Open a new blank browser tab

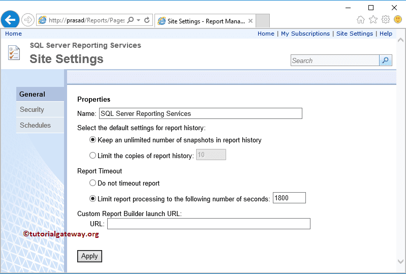pos(263,20)
